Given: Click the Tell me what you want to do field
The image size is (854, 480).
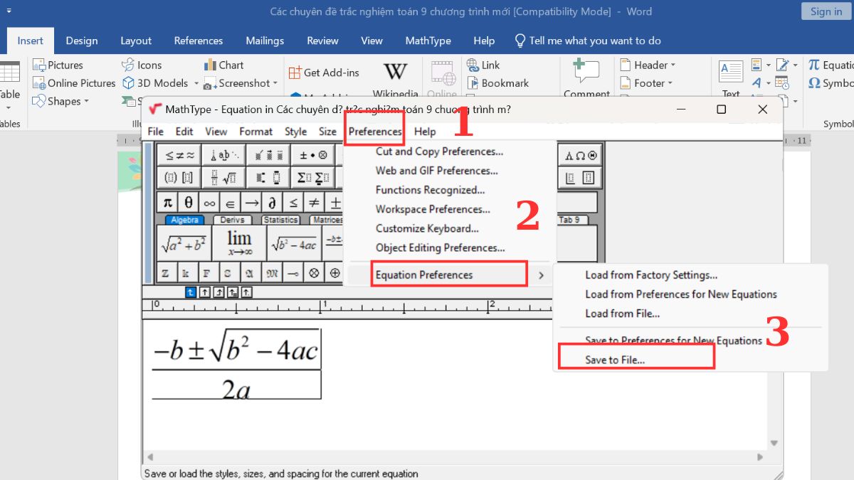Looking at the screenshot, I should tap(588, 41).
